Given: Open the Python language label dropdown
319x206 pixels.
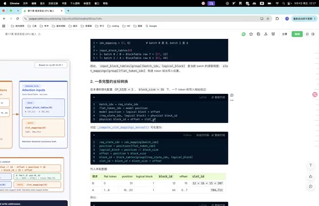Looking at the screenshot, I should (188, 135).
